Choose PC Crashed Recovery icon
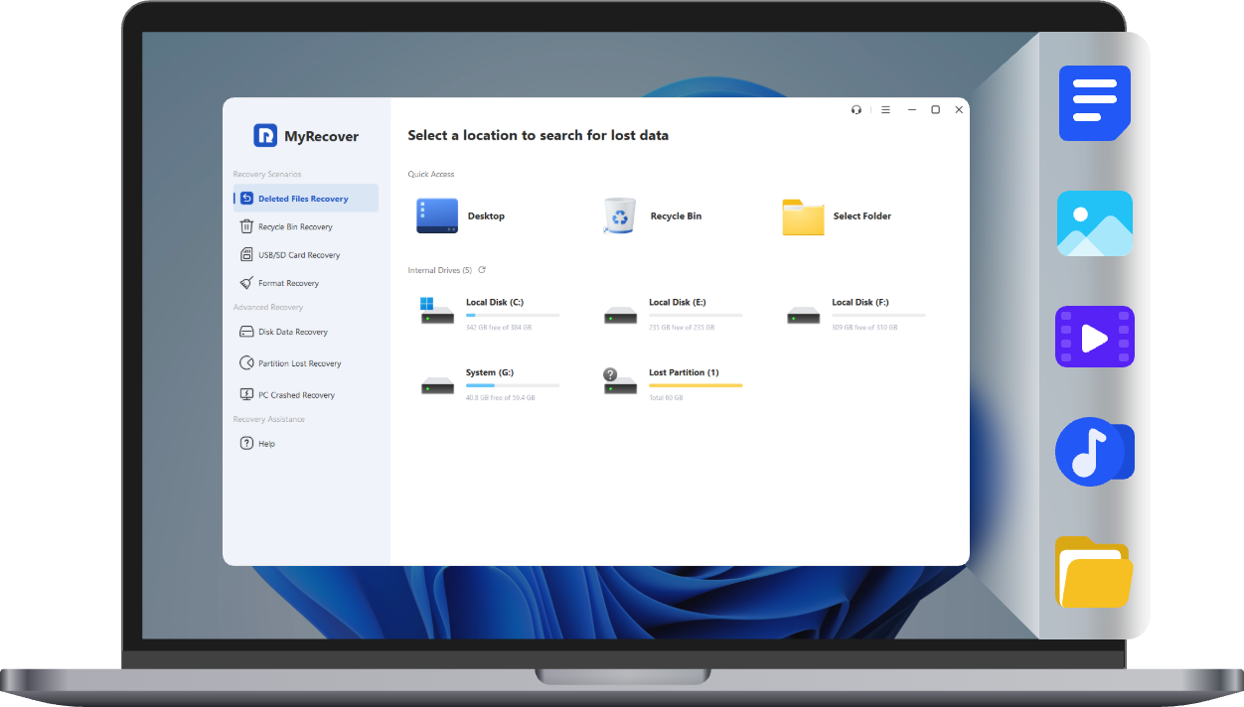 pos(247,395)
